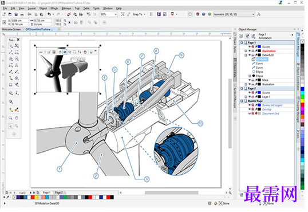Collapse the Page 1 tree node
Screen dimensions: 308x212
point(242,42)
